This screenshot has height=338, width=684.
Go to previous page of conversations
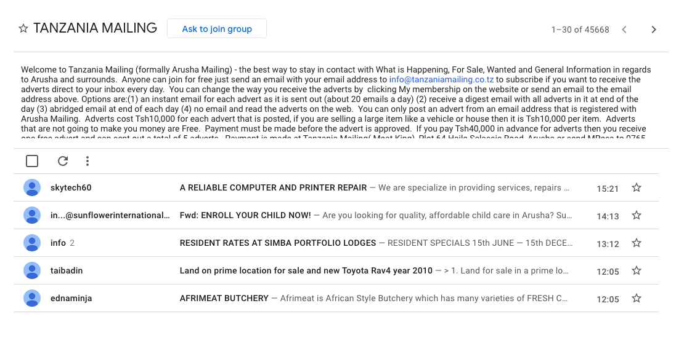tap(624, 29)
